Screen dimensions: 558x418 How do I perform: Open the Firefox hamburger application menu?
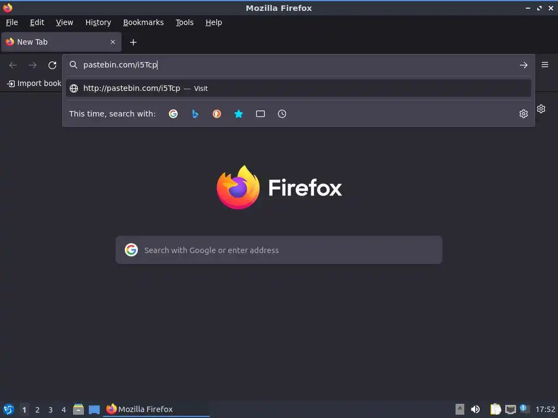point(545,65)
